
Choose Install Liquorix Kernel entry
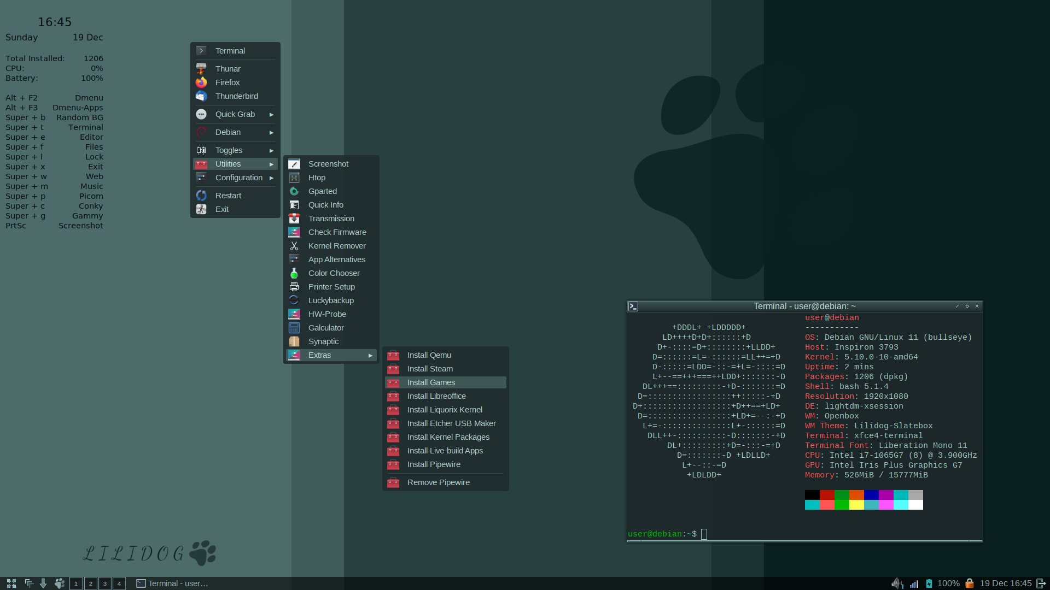[445, 409]
